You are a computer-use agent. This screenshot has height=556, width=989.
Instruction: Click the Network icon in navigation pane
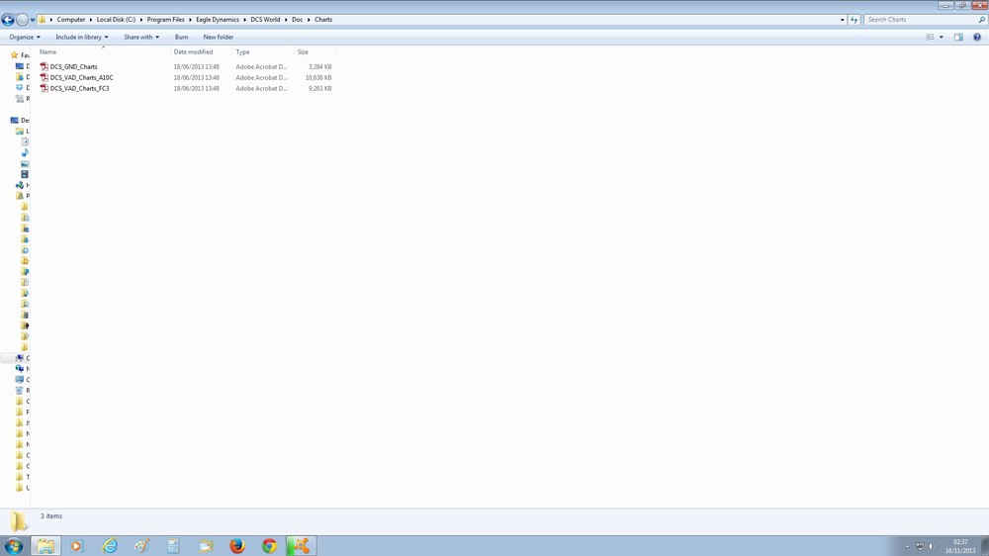pos(20,369)
